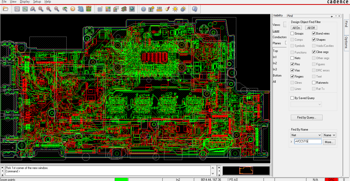The image size is (350, 181).
Task: Click the Help question mark icon
Action: tap(195, 9)
